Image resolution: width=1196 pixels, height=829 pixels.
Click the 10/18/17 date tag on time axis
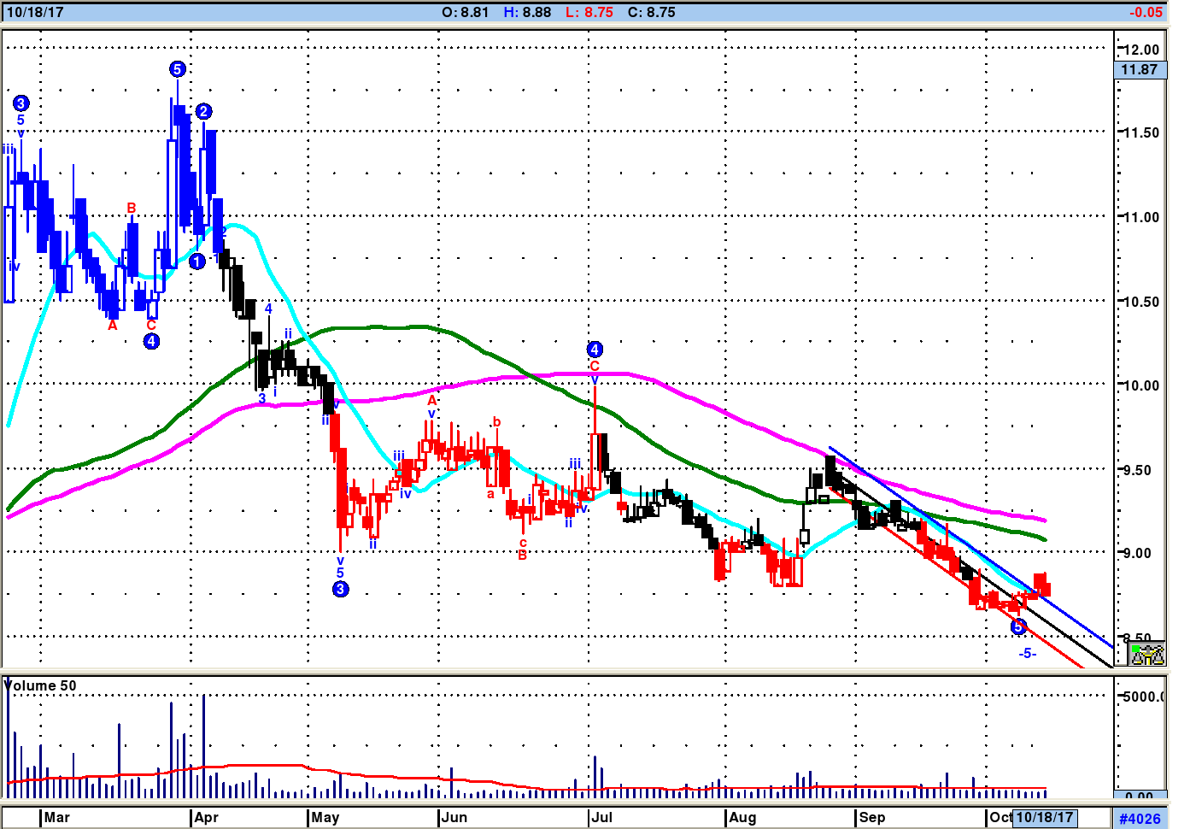coord(1044,817)
